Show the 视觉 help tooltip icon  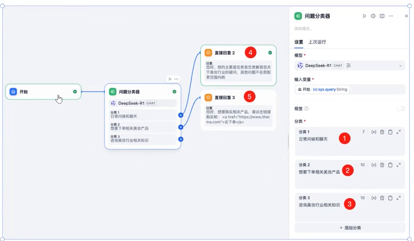click(x=307, y=108)
